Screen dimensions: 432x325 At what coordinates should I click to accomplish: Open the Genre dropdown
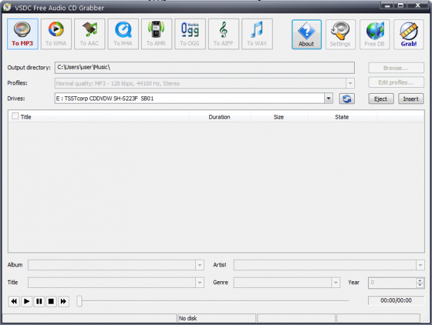(x=336, y=282)
